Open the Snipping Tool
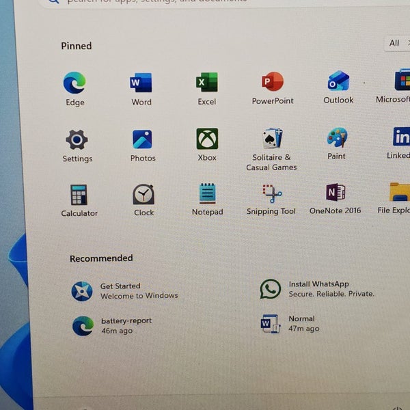410x410 pixels. [x=272, y=193]
